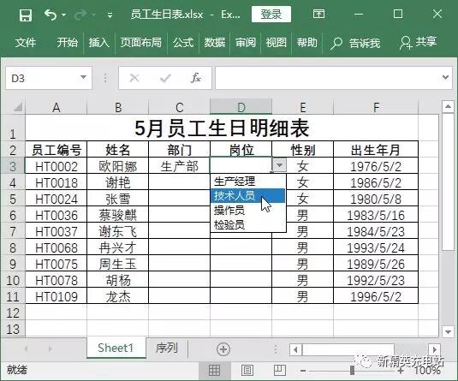
Task: Switch to the 序列 sheet tab
Action: click(166, 348)
